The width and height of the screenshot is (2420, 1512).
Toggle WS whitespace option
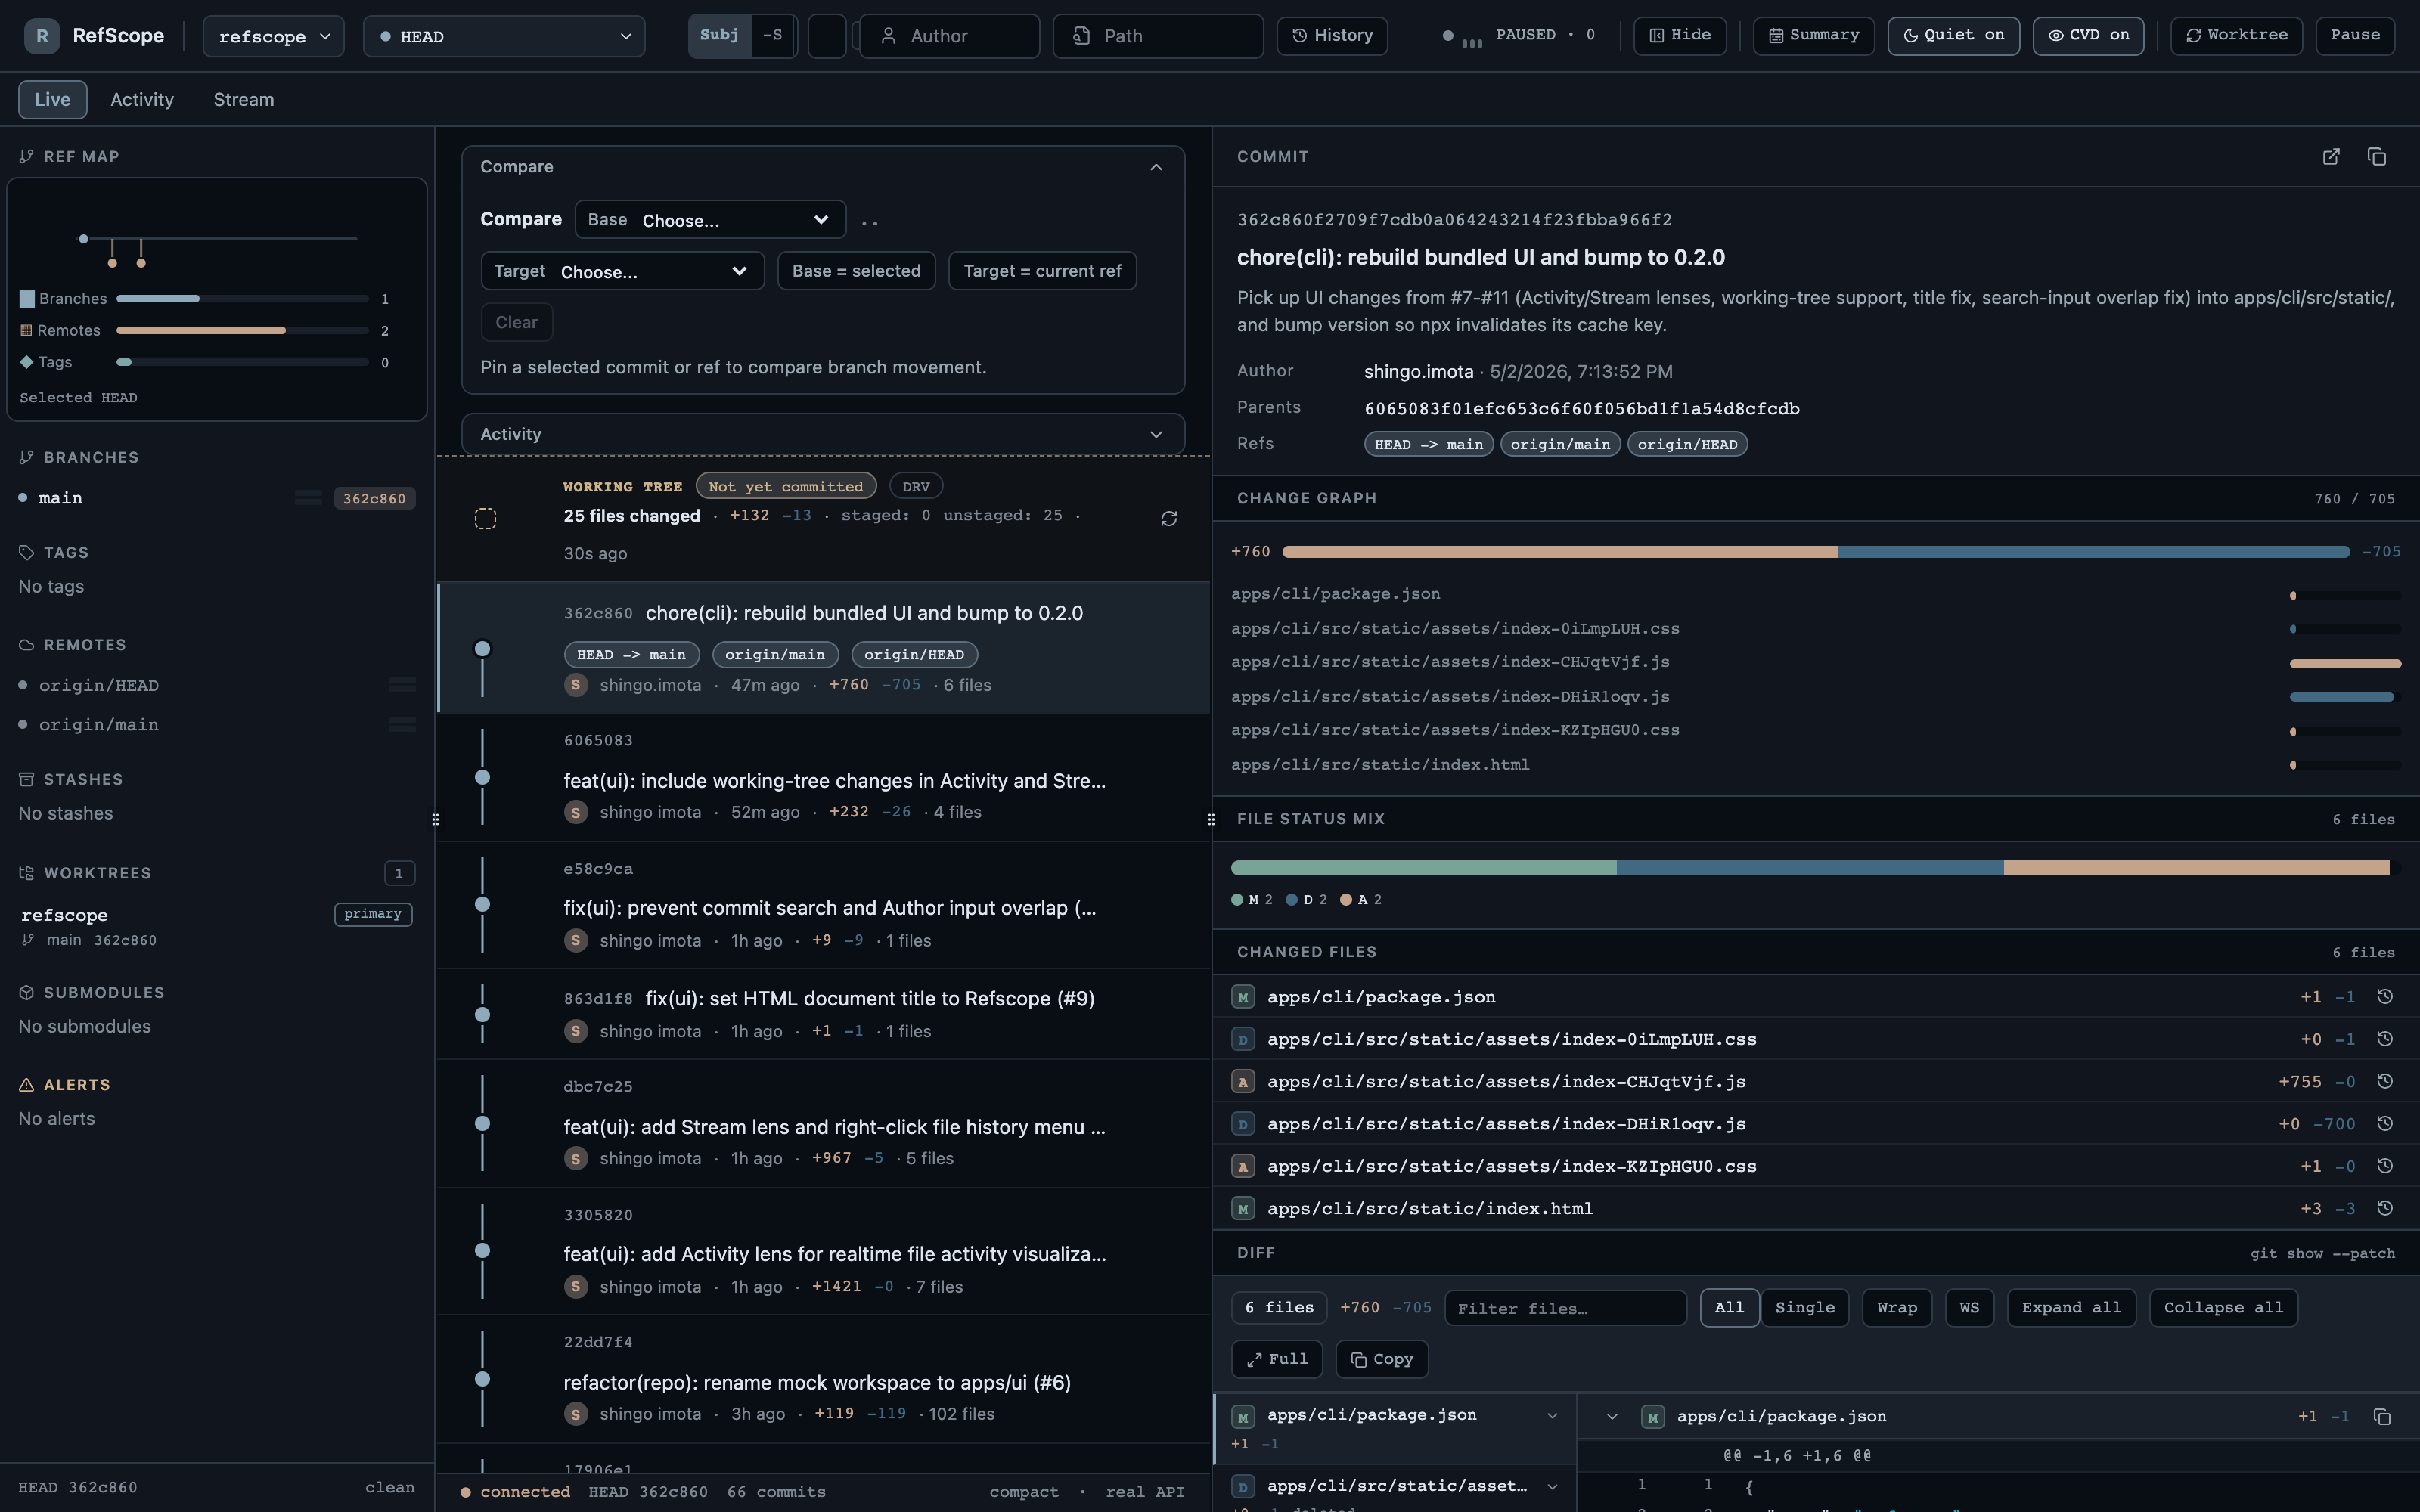coord(1969,1308)
